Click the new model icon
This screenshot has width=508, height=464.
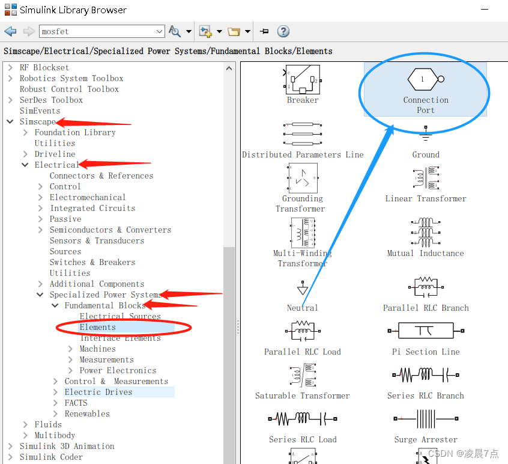(x=205, y=31)
